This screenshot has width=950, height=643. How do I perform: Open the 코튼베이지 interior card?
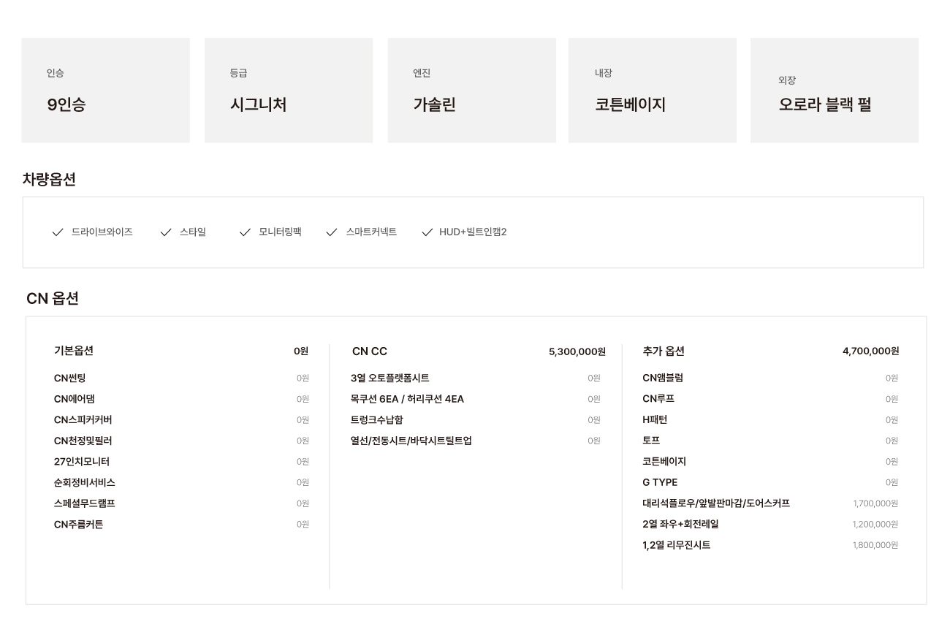pyautogui.click(x=652, y=91)
